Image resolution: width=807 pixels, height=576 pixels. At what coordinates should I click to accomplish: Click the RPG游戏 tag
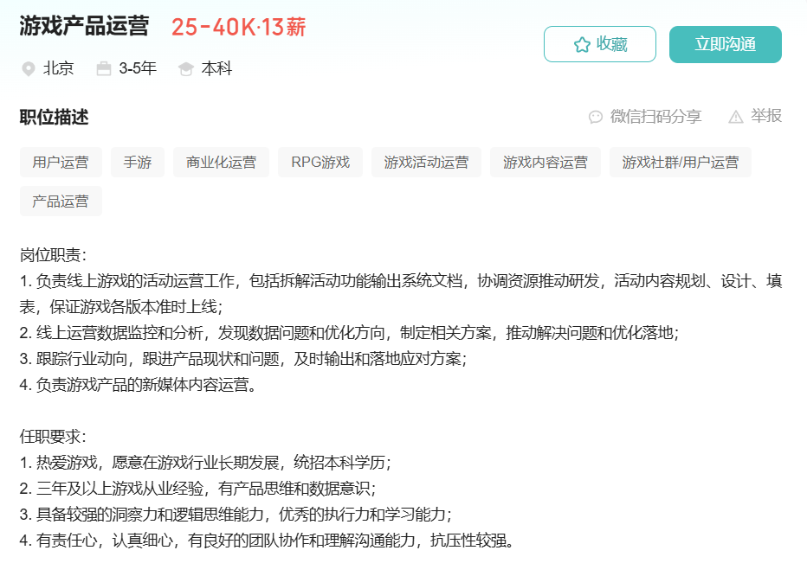click(320, 163)
